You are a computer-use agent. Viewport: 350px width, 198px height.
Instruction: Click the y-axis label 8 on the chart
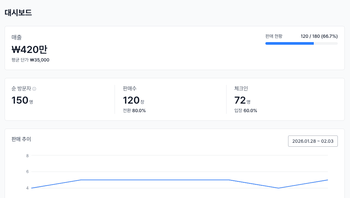click(x=27, y=156)
